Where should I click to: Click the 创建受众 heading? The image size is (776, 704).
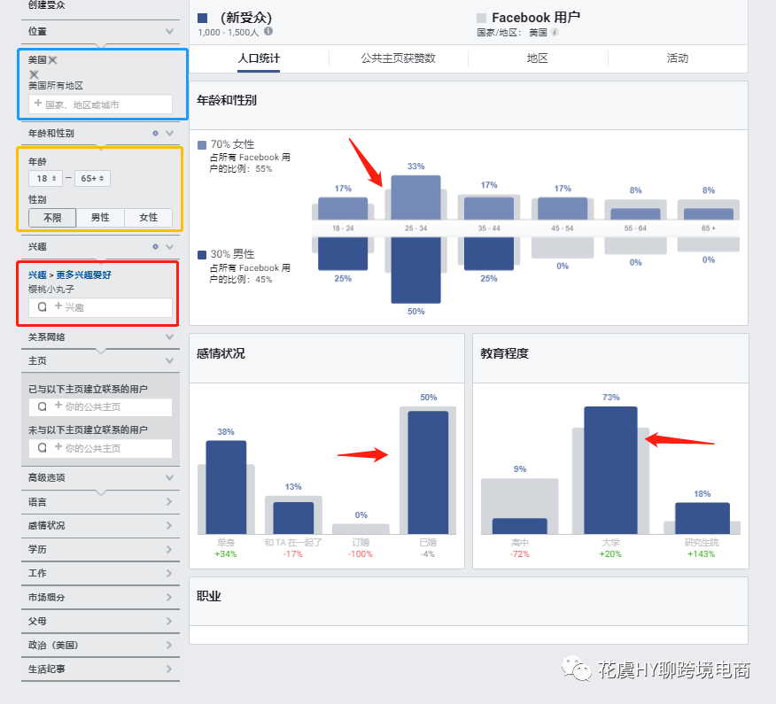[47, 5]
